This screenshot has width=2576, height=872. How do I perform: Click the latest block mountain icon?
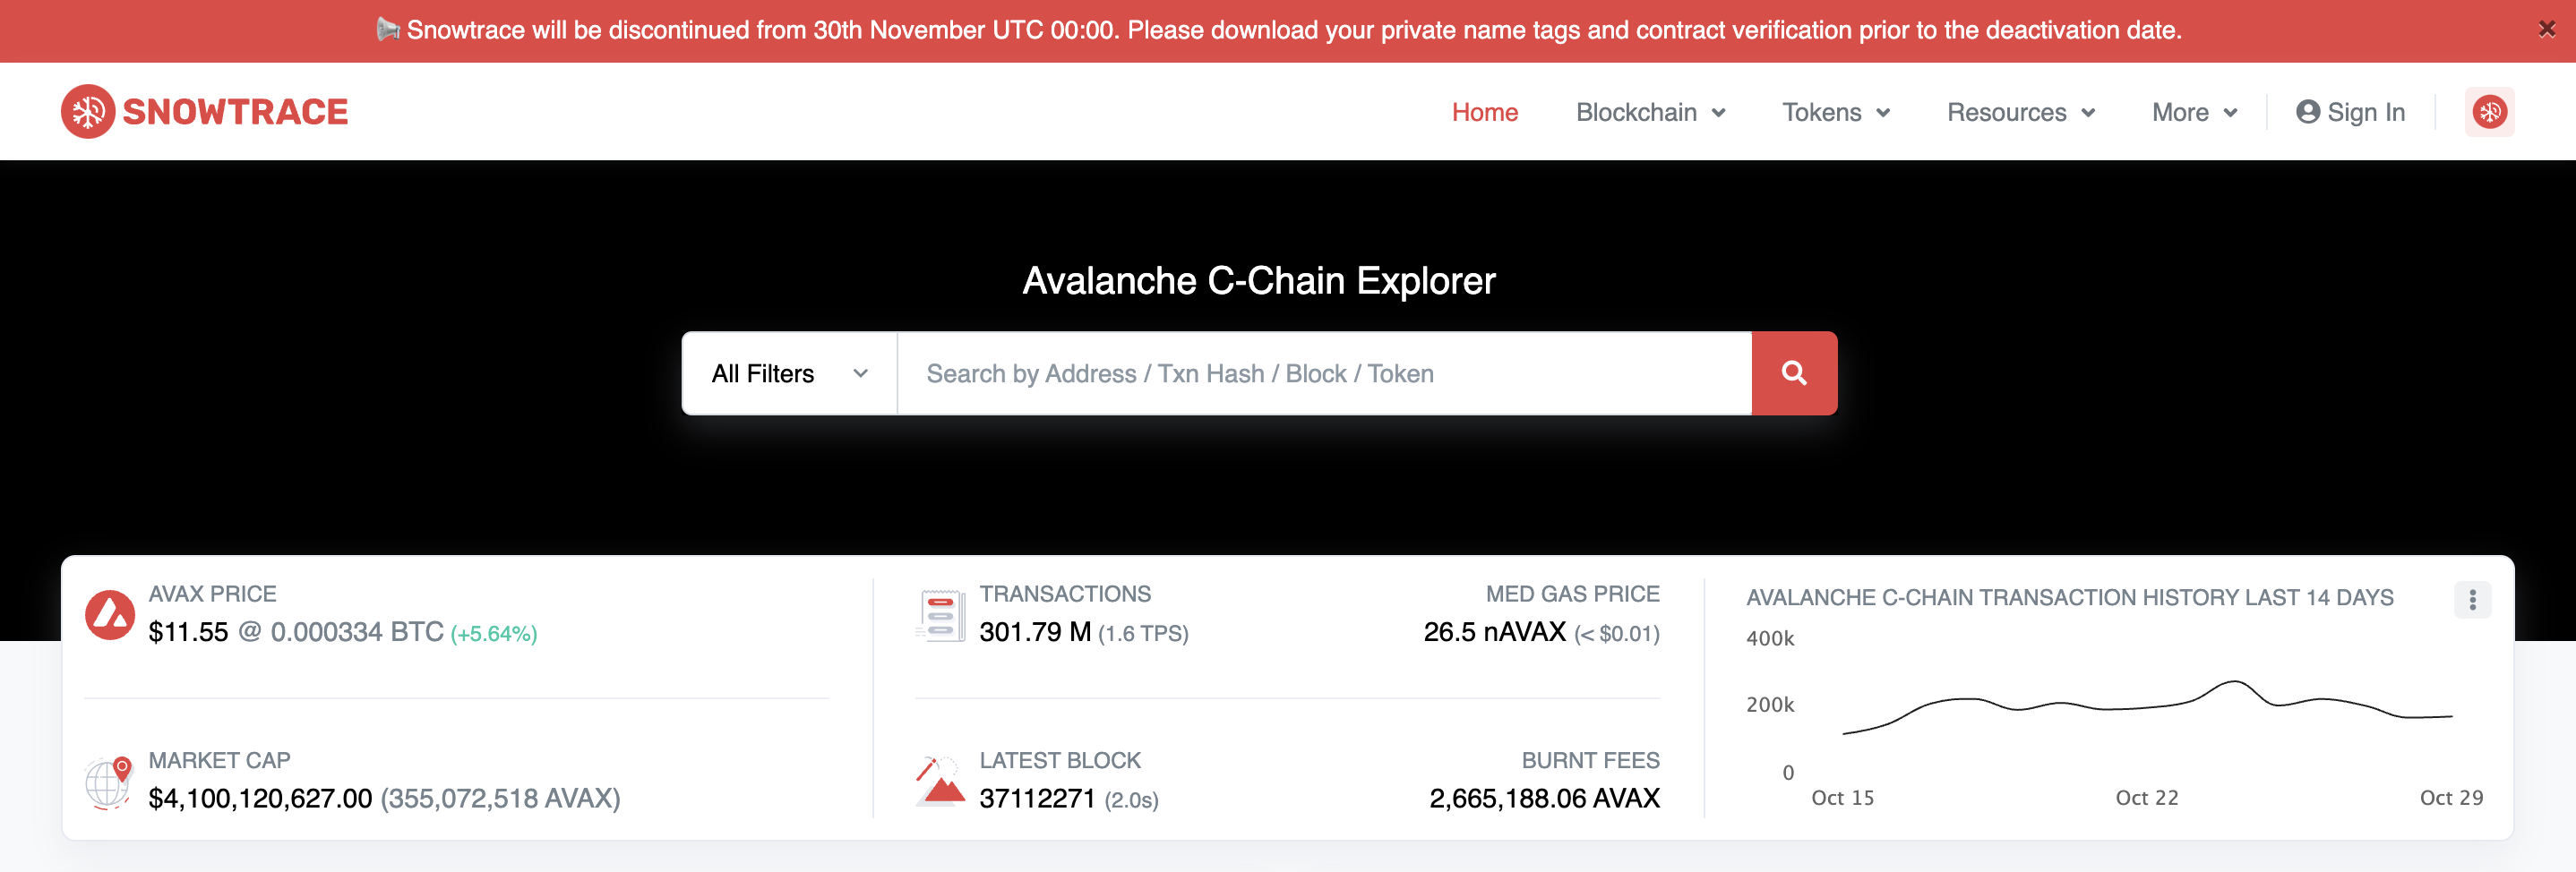(x=940, y=782)
